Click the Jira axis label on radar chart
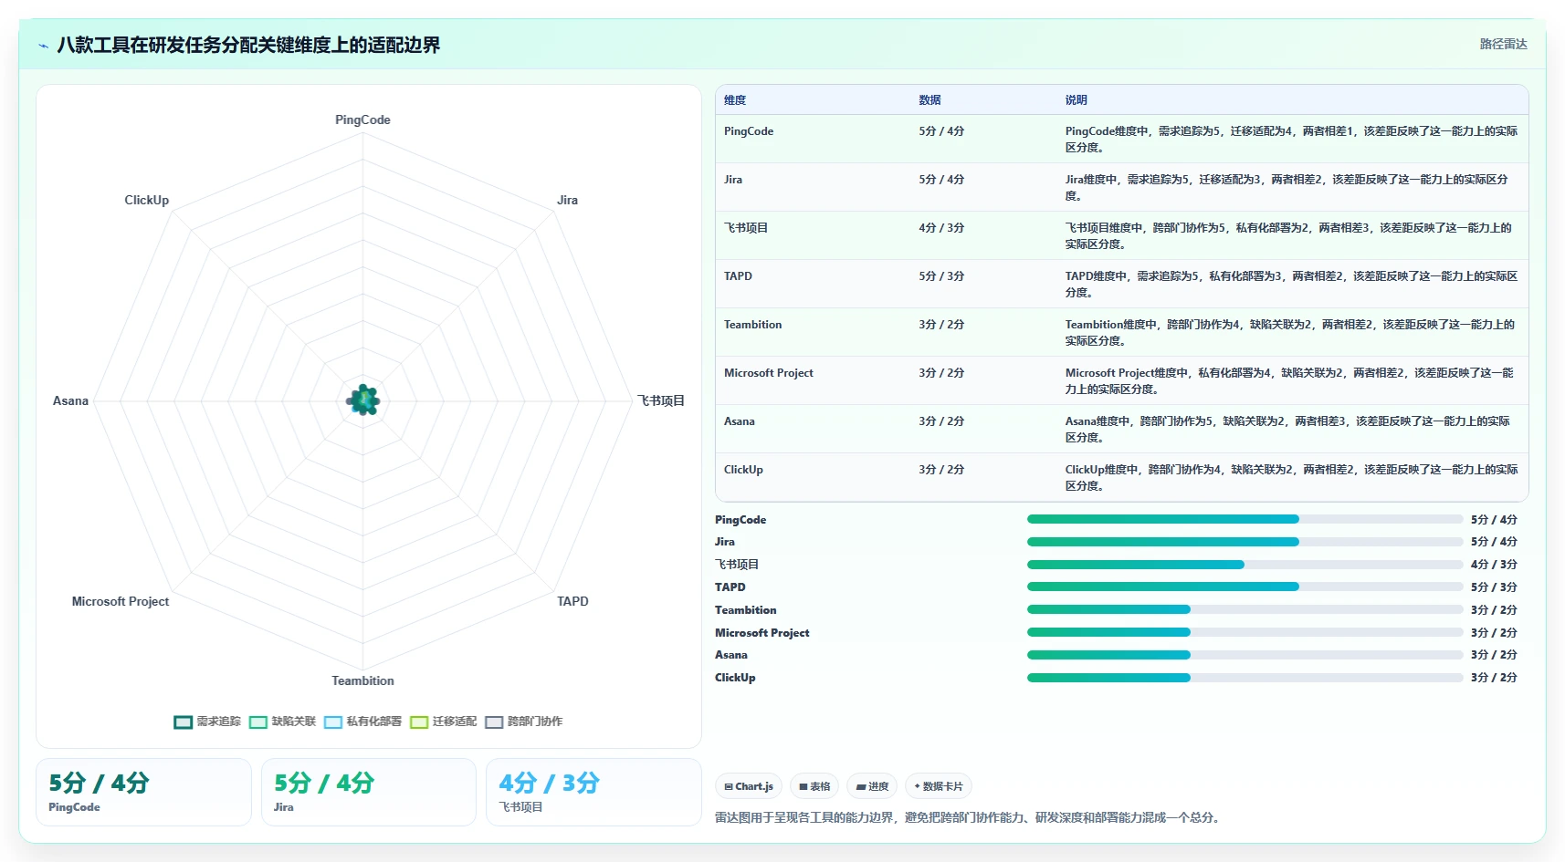1565x862 pixels. [567, 200]
